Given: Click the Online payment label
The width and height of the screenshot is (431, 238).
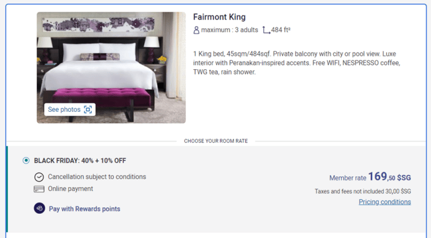Looking at the screenshot, I should tap(71, 189).
